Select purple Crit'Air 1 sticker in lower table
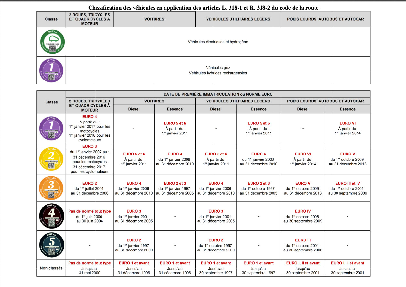 (x=52, y=128)
